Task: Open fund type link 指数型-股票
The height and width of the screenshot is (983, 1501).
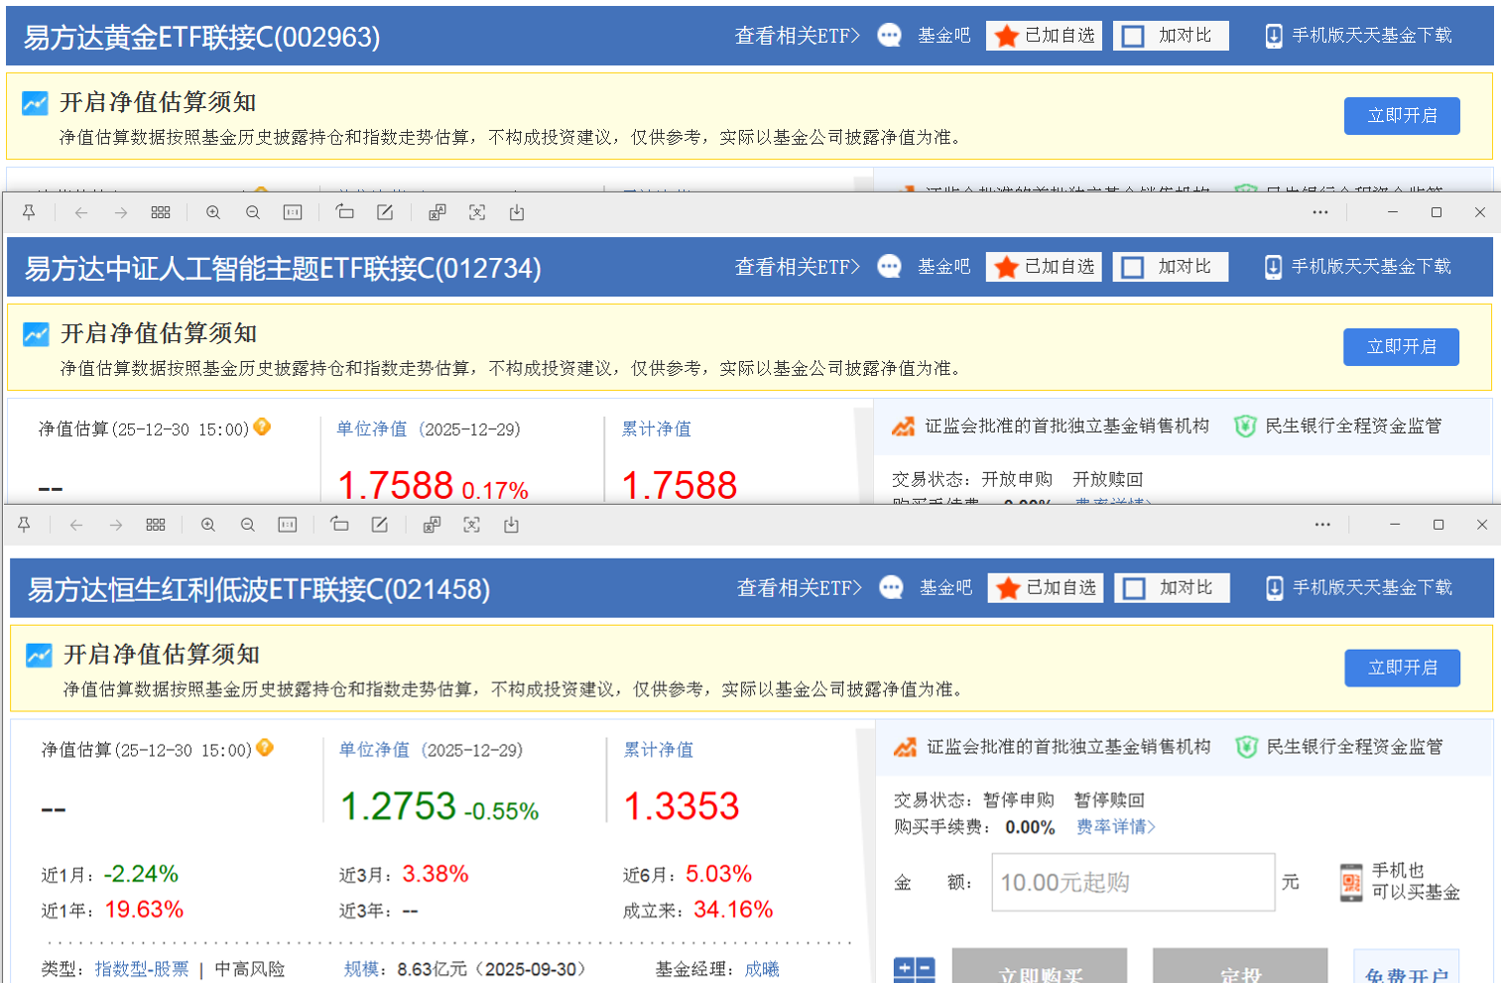Action: 142,969
